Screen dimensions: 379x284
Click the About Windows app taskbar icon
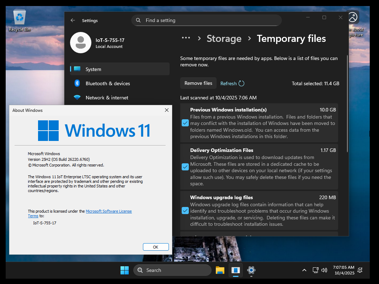(236, 270)
